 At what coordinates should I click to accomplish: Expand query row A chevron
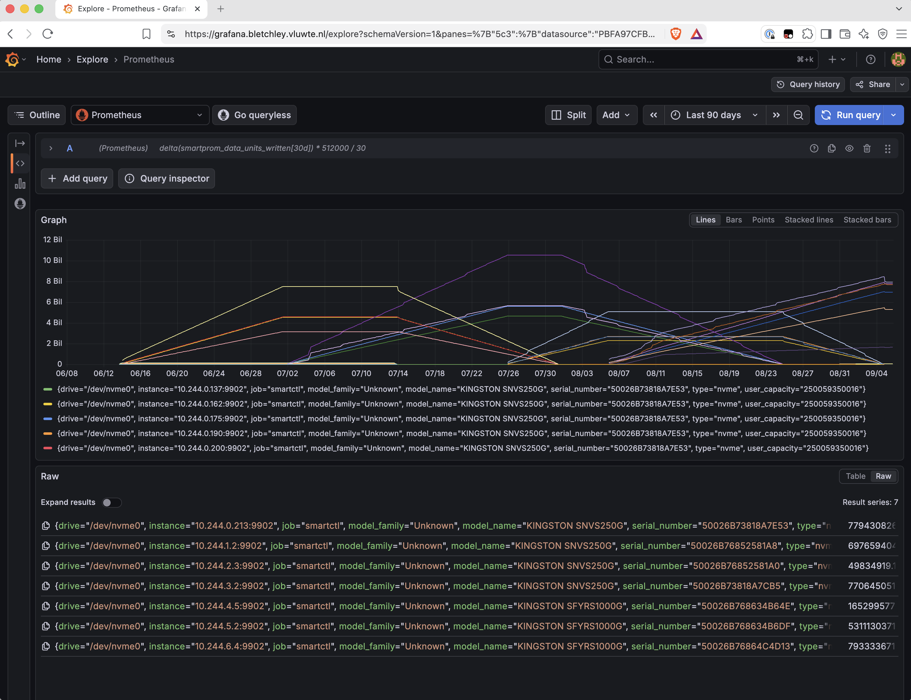(x=51, y=148)
